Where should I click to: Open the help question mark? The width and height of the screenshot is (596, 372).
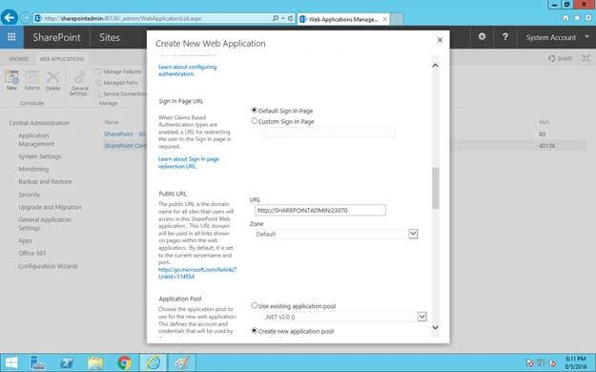coord(505,37)
